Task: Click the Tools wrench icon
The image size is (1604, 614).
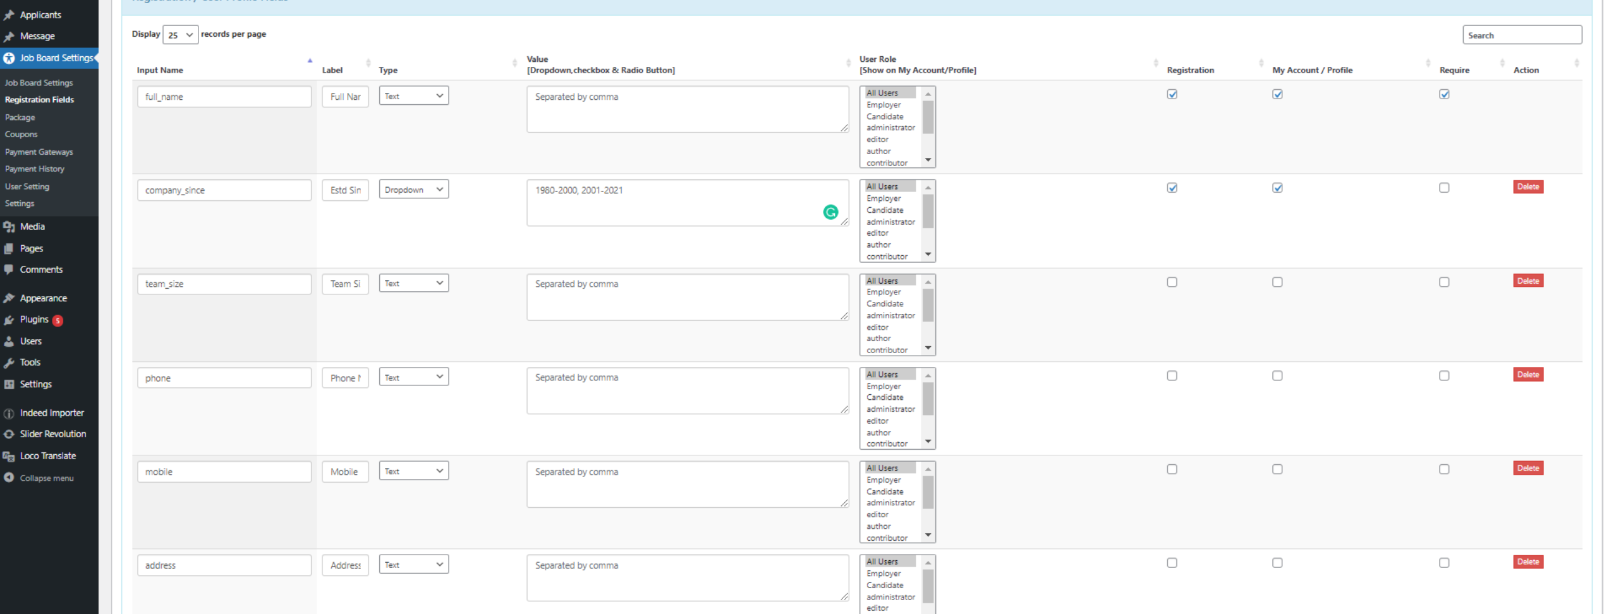Action: pyautogui.click(x=9, y=363)
